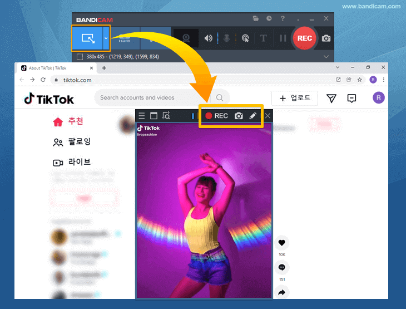
Task: Share the video with the arrow icon
Action: click(282, 292)
